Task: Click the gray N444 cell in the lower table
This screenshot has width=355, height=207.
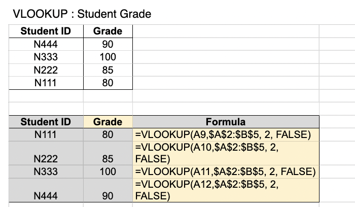Action: tap(45, 195)
